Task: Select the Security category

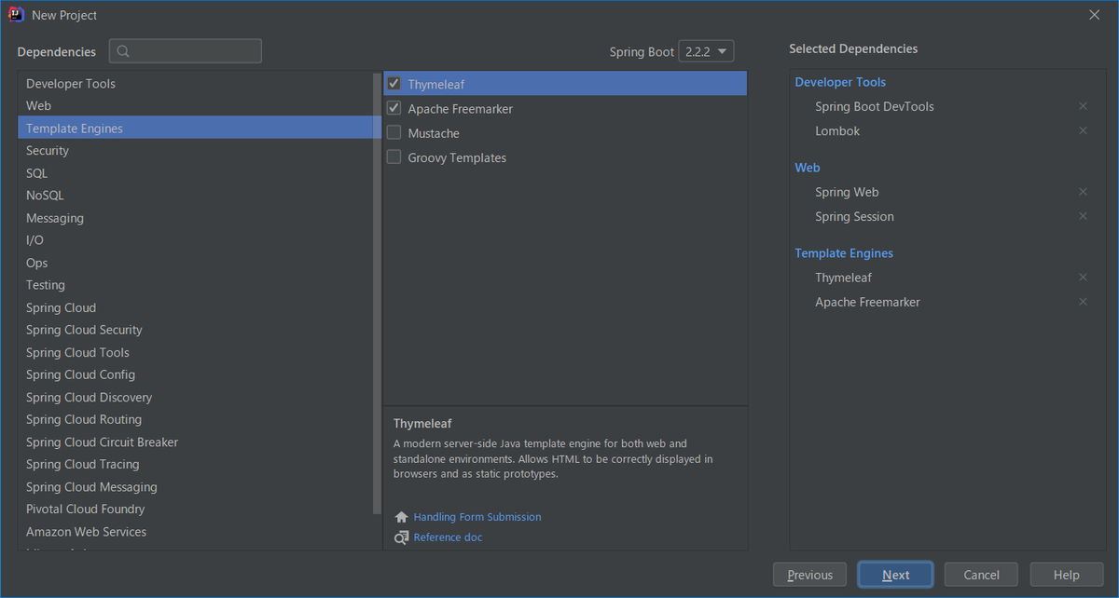Action: point(195,151)
